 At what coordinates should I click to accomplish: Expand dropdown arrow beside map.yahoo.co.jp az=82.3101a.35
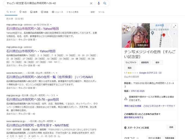click(x=51, y=25)
